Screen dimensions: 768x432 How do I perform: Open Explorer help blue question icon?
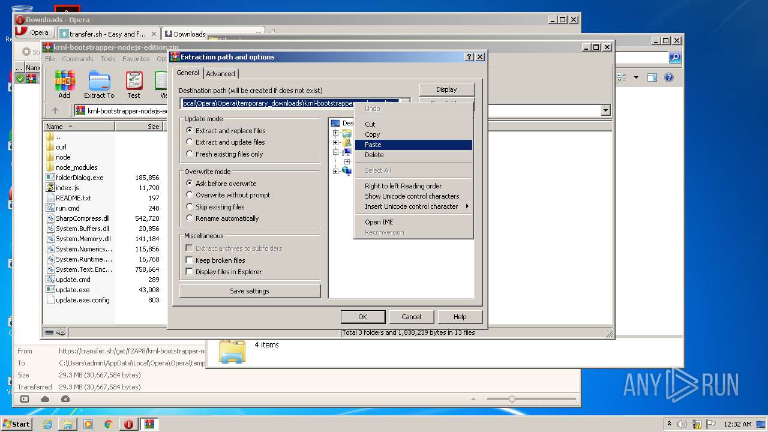[669, 77]
